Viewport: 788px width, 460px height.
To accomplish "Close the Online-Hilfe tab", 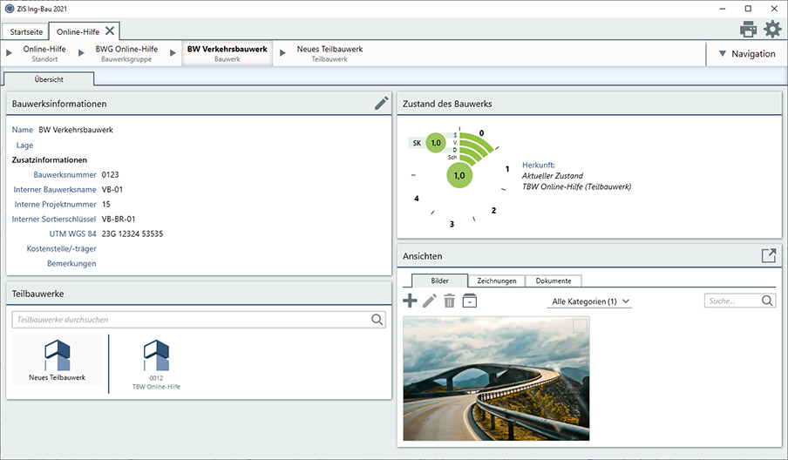I will pos(110,30).
